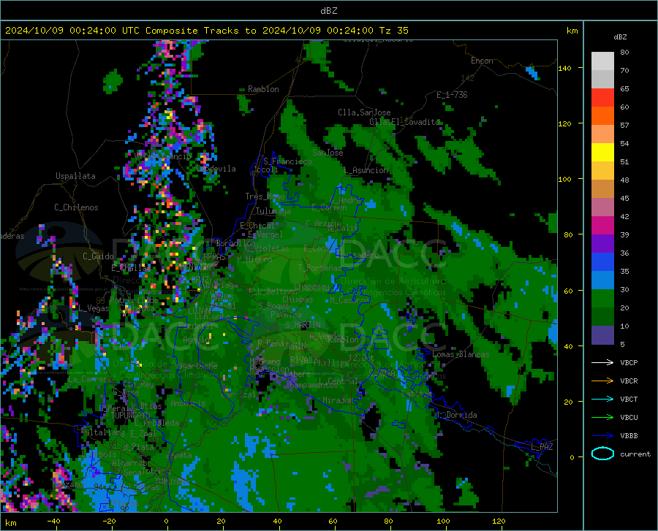
Task: Click the 'C_Guido' map label
Action: (98, 256)
